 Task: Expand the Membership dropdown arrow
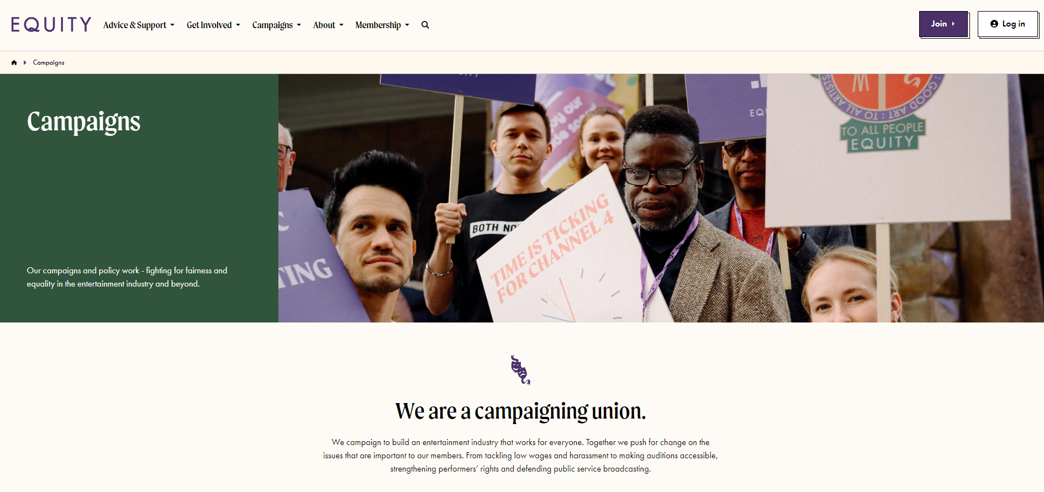point(407,25)
